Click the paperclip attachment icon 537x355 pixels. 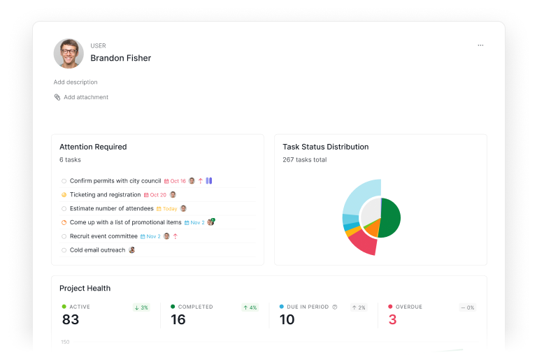coord(57,97)
